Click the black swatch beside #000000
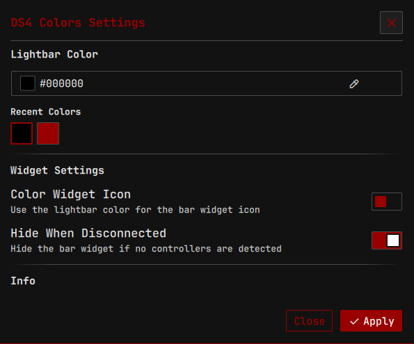This screenshot has height=344, width=414. pyautogui.click(x=28, y=83)
